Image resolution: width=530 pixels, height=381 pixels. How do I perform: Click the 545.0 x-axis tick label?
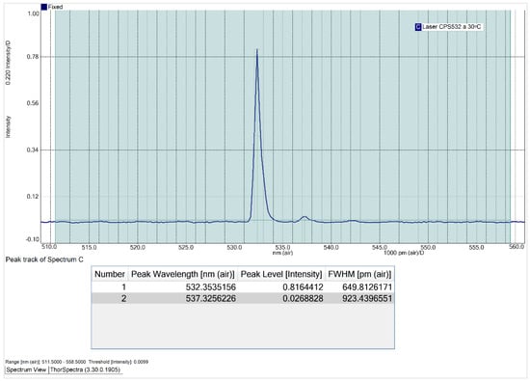[x=380, y=248]
